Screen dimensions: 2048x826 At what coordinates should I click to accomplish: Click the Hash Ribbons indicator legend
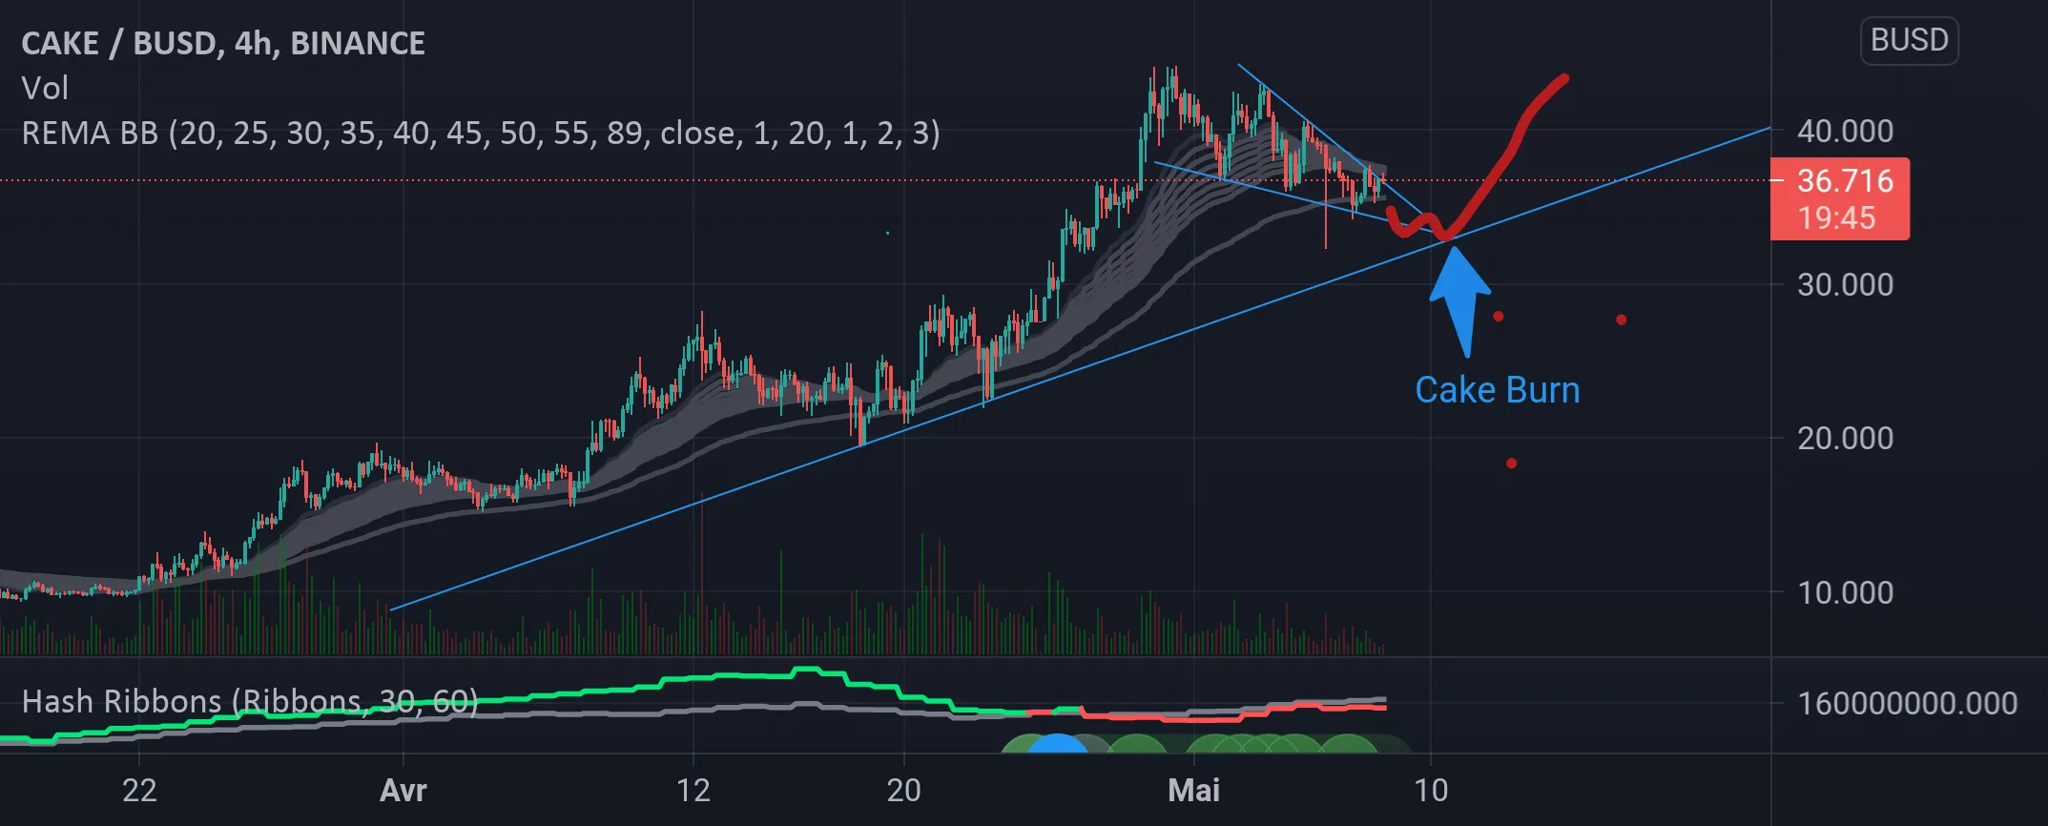coord(250,702)
